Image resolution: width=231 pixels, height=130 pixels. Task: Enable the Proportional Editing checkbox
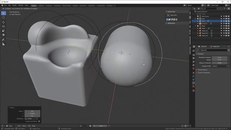[x=39, y=121]
